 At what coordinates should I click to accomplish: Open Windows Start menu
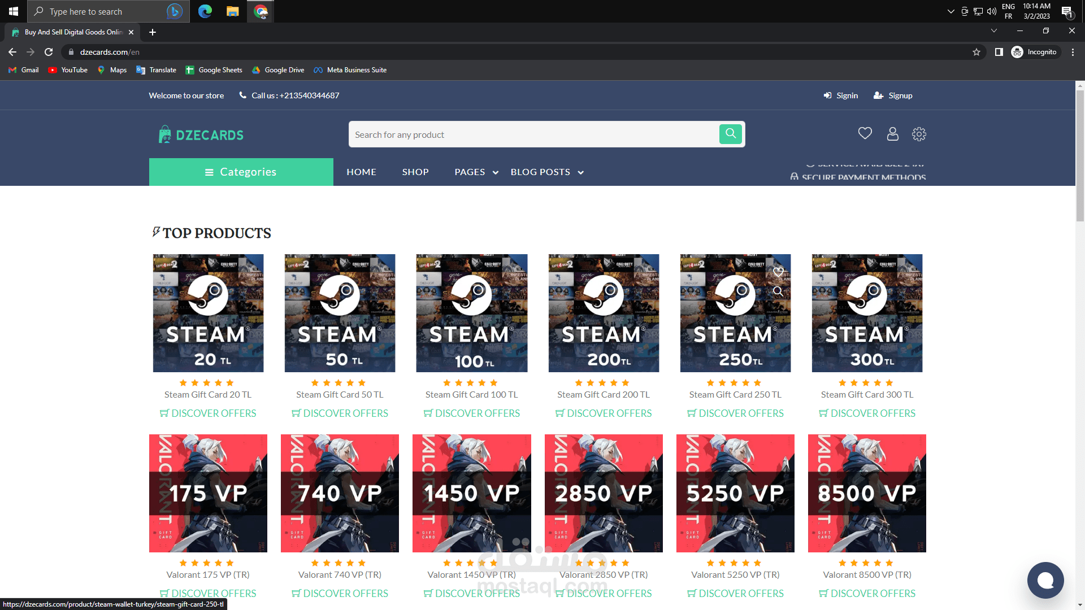tap(14, 11)
